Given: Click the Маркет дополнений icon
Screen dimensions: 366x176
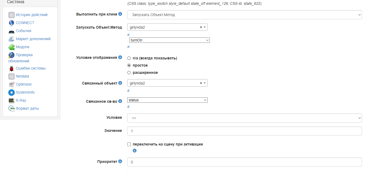Looking at the screenshot, I should (11, 39).
